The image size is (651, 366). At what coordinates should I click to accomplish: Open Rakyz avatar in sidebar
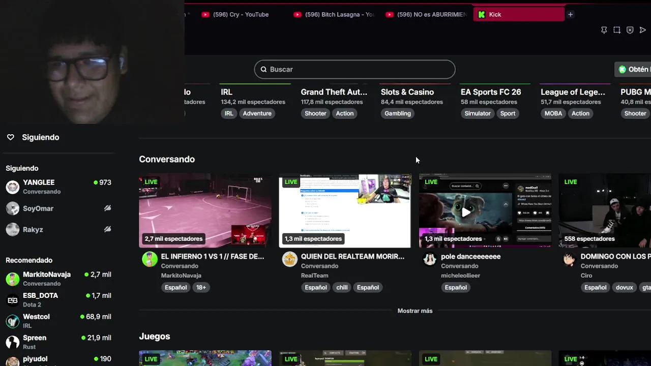[13, 229]
